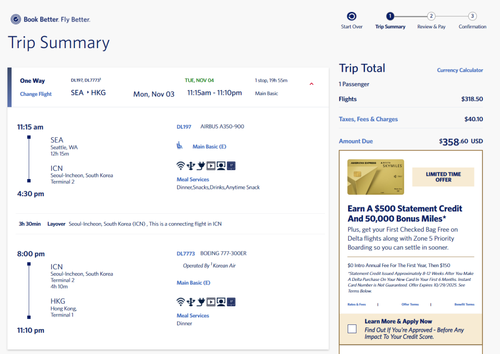Click the video entertainment icon for flight DL7773

(x=211, y=302)
